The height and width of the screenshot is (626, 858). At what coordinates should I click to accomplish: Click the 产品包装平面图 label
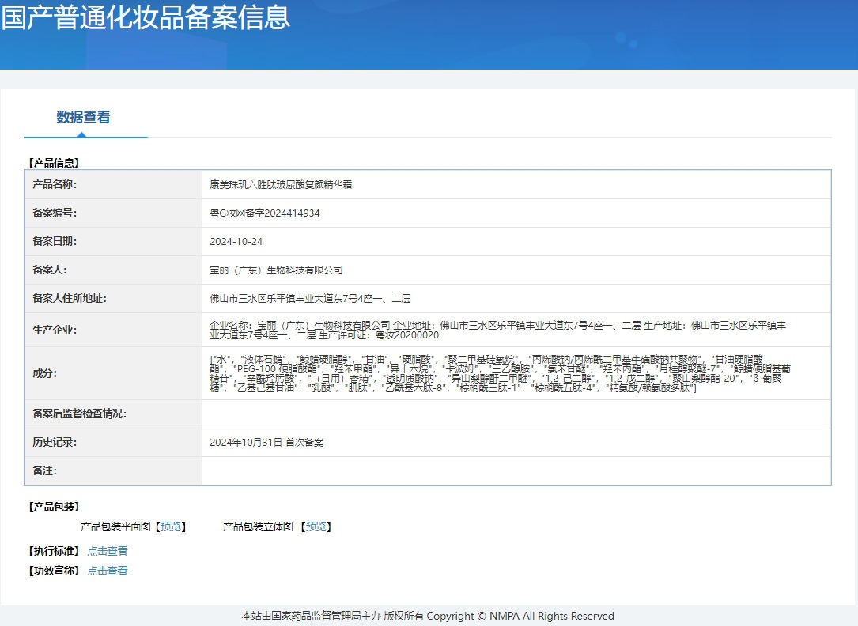(x=115, y=526)
